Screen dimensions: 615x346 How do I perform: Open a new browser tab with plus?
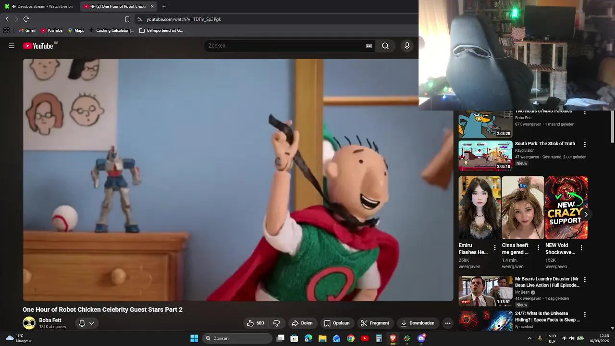(164, 6)
